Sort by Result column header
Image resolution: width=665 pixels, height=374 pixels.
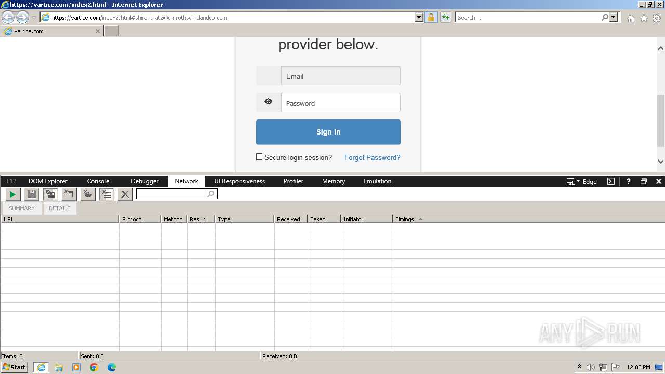pos(201,219)
